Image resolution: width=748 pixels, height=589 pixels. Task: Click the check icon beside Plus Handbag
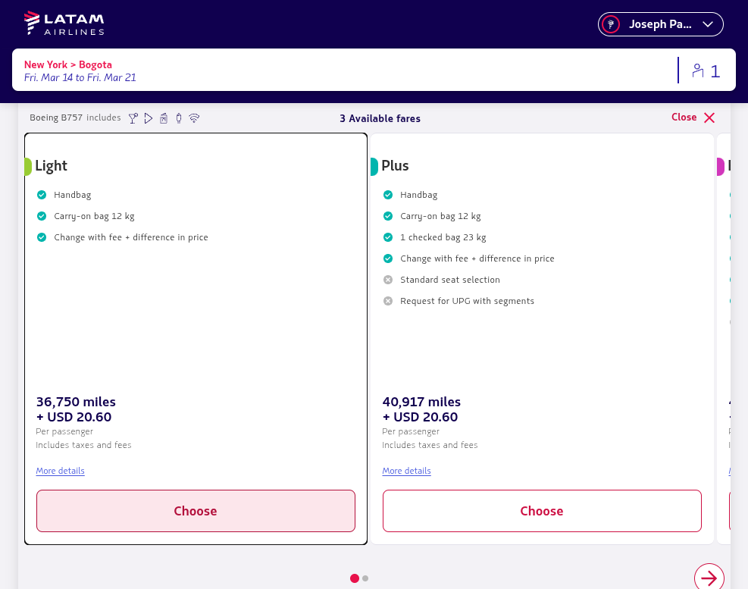coord(388,195)
